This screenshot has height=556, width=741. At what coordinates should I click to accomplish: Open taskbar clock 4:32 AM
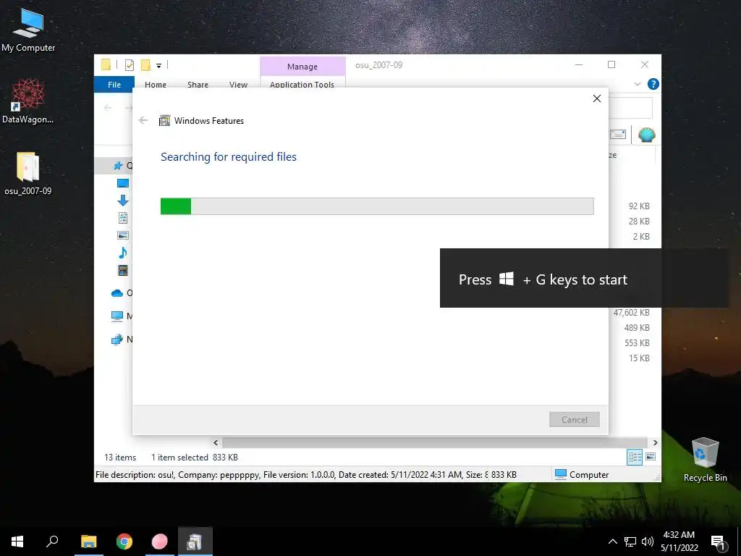coord(679,542)
